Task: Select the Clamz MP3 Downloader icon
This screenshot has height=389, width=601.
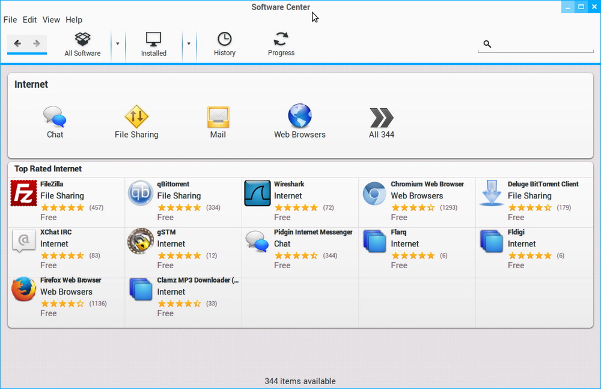Action: click(x=141, y=289)
